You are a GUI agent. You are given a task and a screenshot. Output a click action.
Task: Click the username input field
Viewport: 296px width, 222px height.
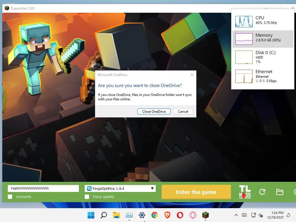coord(43,188)
